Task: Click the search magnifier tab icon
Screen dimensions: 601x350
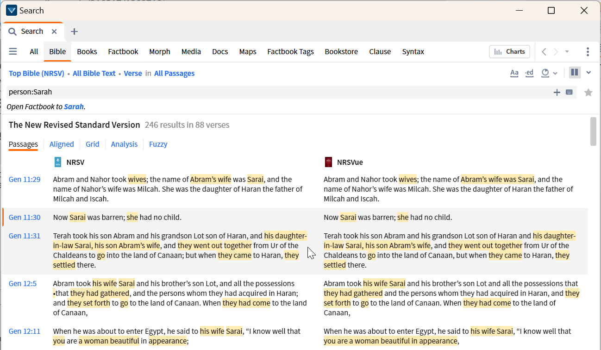Action: click(x=13, y=31)
